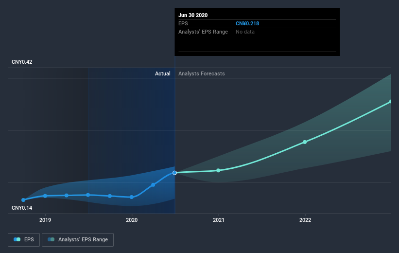This screenshot has height=253, width=399.
Task: Click the CN¥0.14 axis value
Action: [x=22, y=208]
